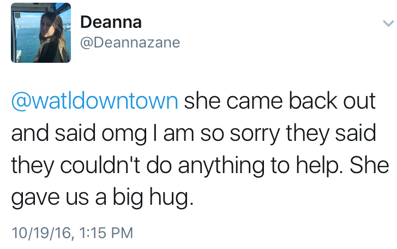Click the display name Deanna

[x=111, y=22]
